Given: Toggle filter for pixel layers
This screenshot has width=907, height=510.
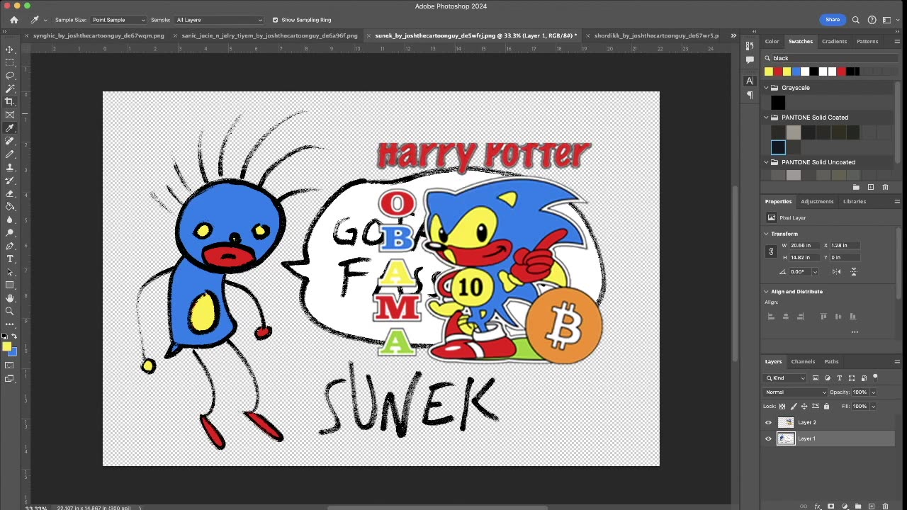Looking at the screenshot, I should [815, 378].
